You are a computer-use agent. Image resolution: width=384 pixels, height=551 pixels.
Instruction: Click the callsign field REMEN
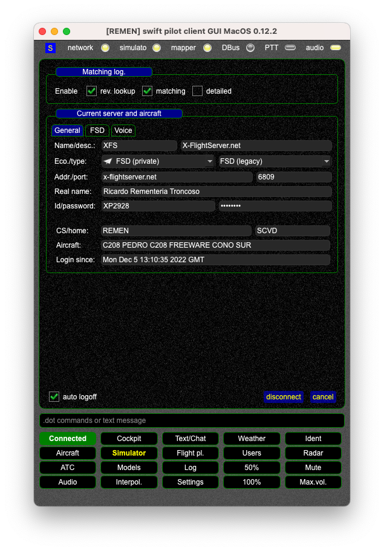[x=176, y=231]
